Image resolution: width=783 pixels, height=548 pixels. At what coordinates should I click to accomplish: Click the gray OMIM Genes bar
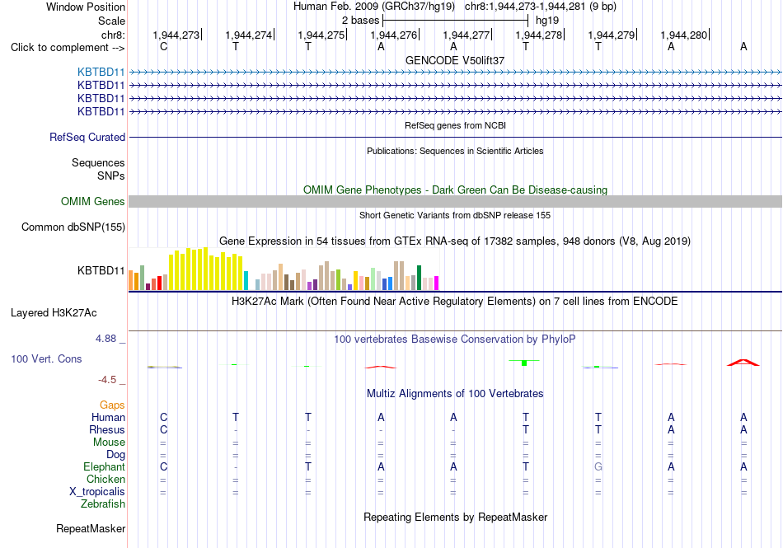coord(455,202)
